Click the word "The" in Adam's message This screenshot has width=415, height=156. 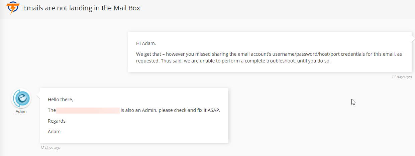(52, 110)
